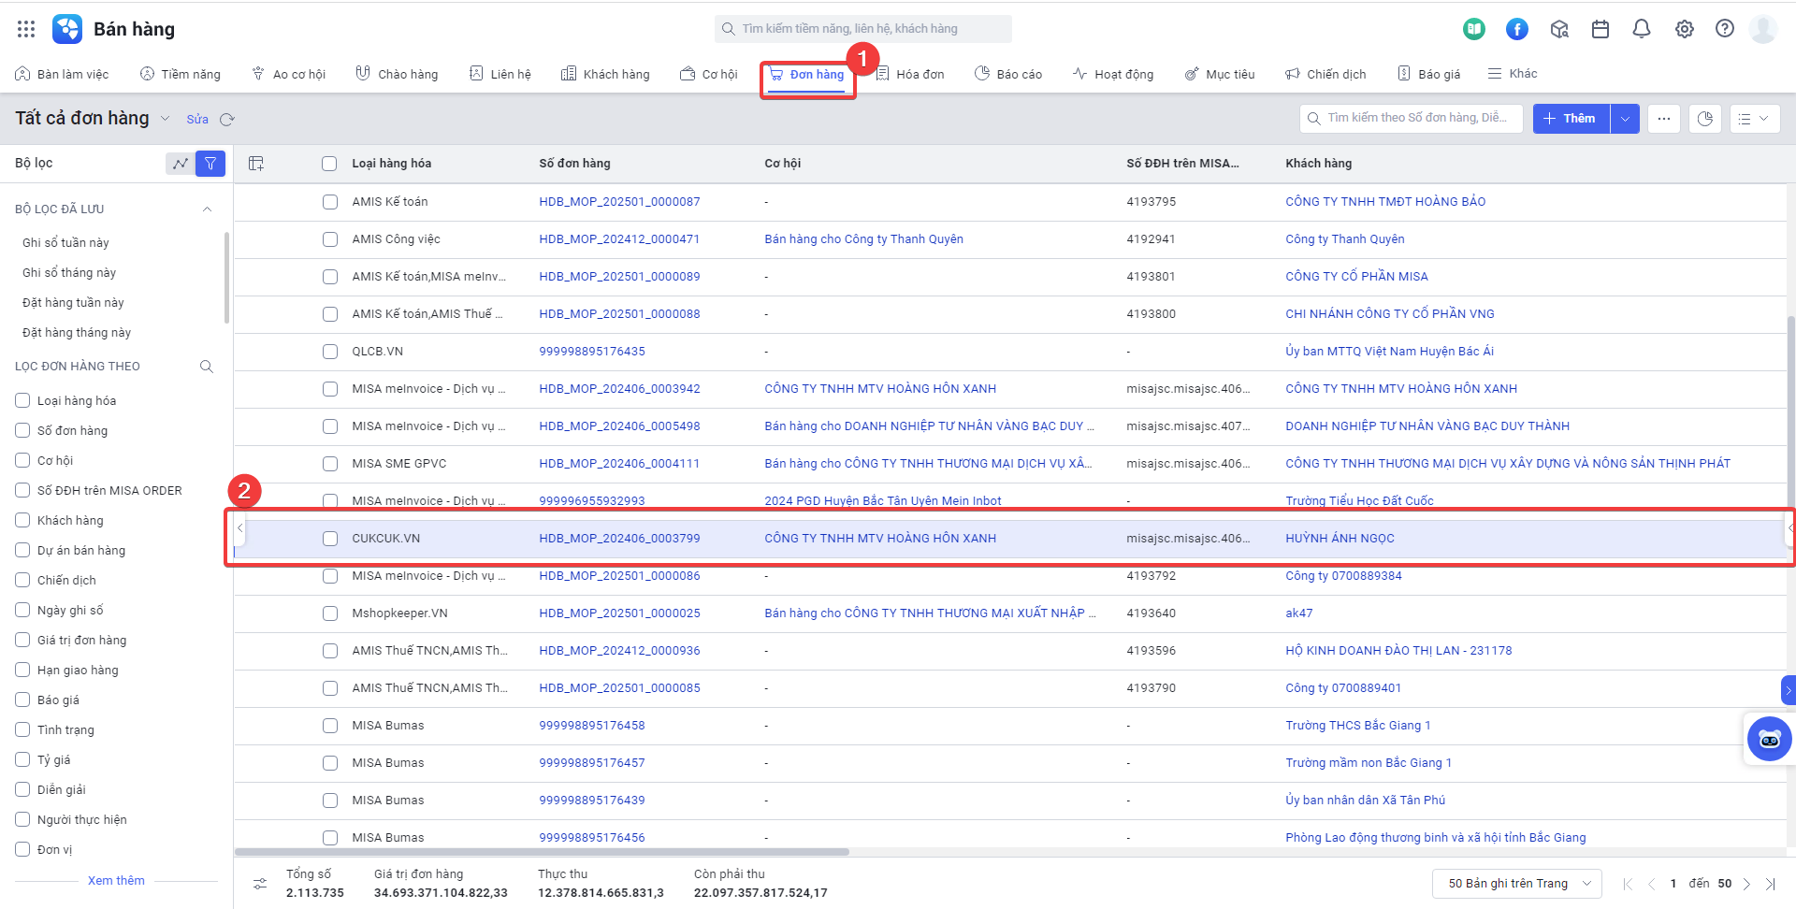Open customer Công ty Thanh Quyên

pyautogui.click(x=1345, y=239)
